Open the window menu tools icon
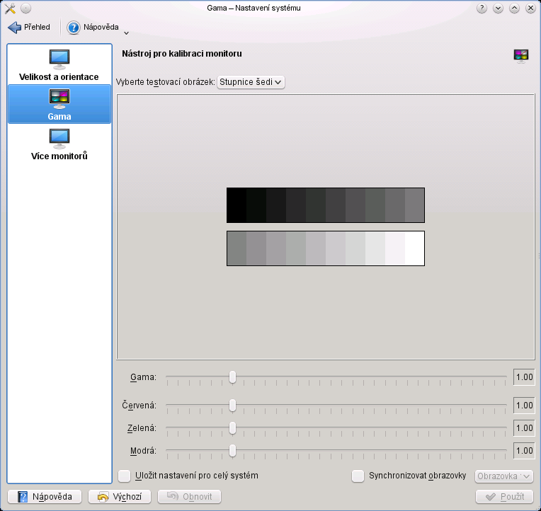Screen dimensions: 541x511 pos(10,8)
